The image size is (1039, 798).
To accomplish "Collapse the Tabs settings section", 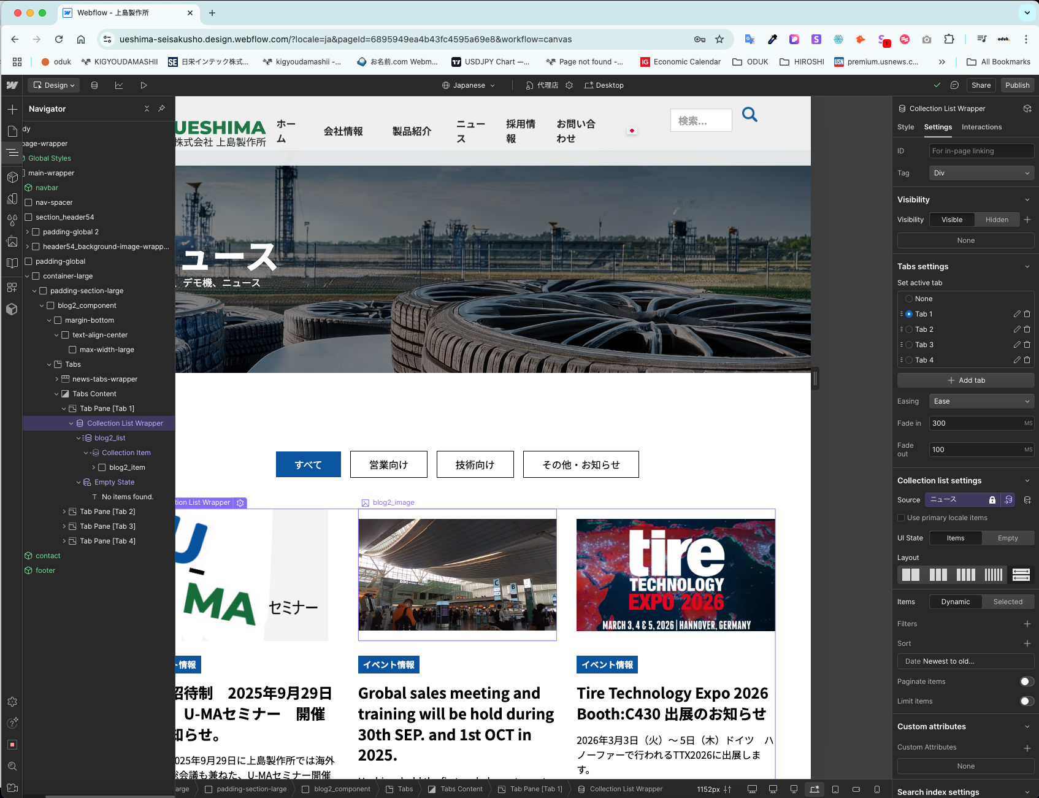I will pos(1027,267).
